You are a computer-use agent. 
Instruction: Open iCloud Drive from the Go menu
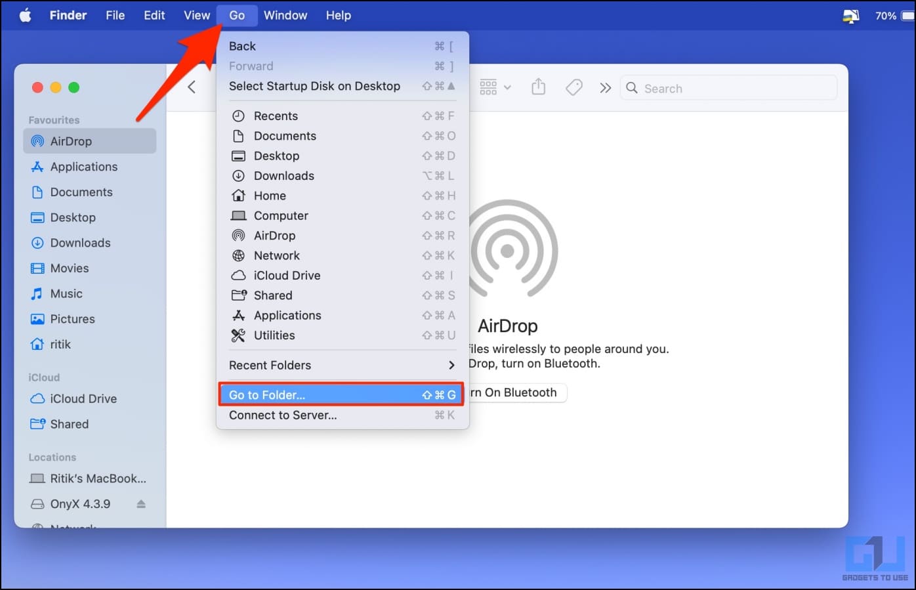pos(342,276)
